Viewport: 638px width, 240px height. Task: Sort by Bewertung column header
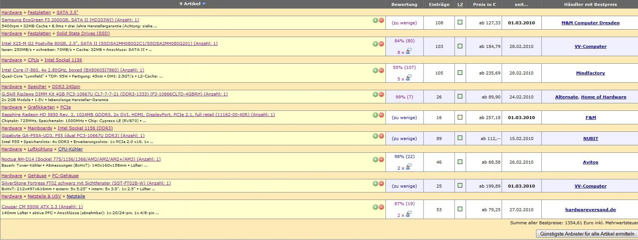404,4
